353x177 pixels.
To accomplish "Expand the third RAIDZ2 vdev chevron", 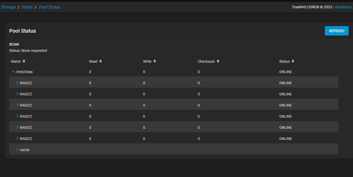I will pos(17,105).
